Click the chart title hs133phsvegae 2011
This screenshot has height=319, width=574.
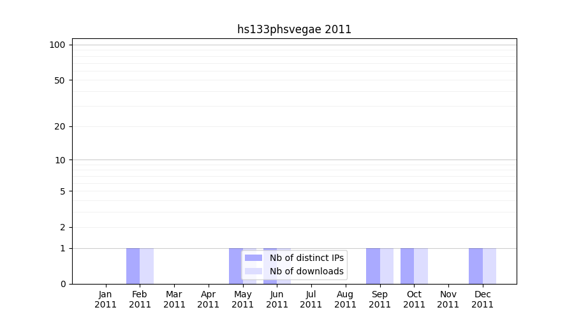(294, 29)
